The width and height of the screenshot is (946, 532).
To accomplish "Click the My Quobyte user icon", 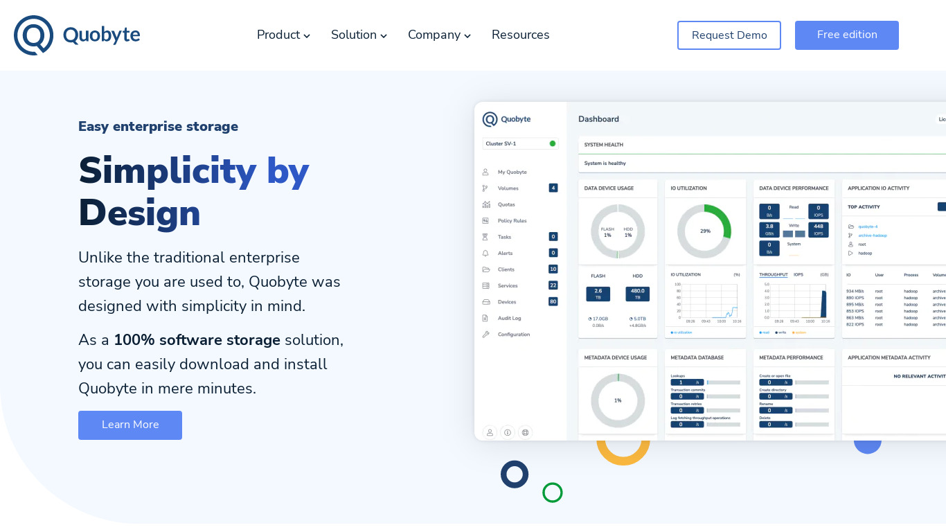I will click(485, 172).
